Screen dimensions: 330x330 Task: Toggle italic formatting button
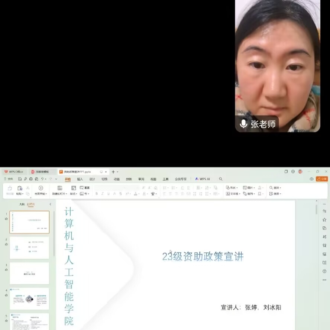pyautogui.click(x=103, y=194)
